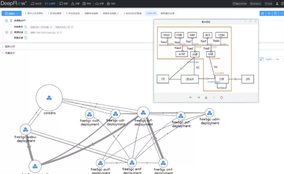Switch to the 1-区域全景图 tab
This screenshot has height=174, width=284.
coord(55,14)
